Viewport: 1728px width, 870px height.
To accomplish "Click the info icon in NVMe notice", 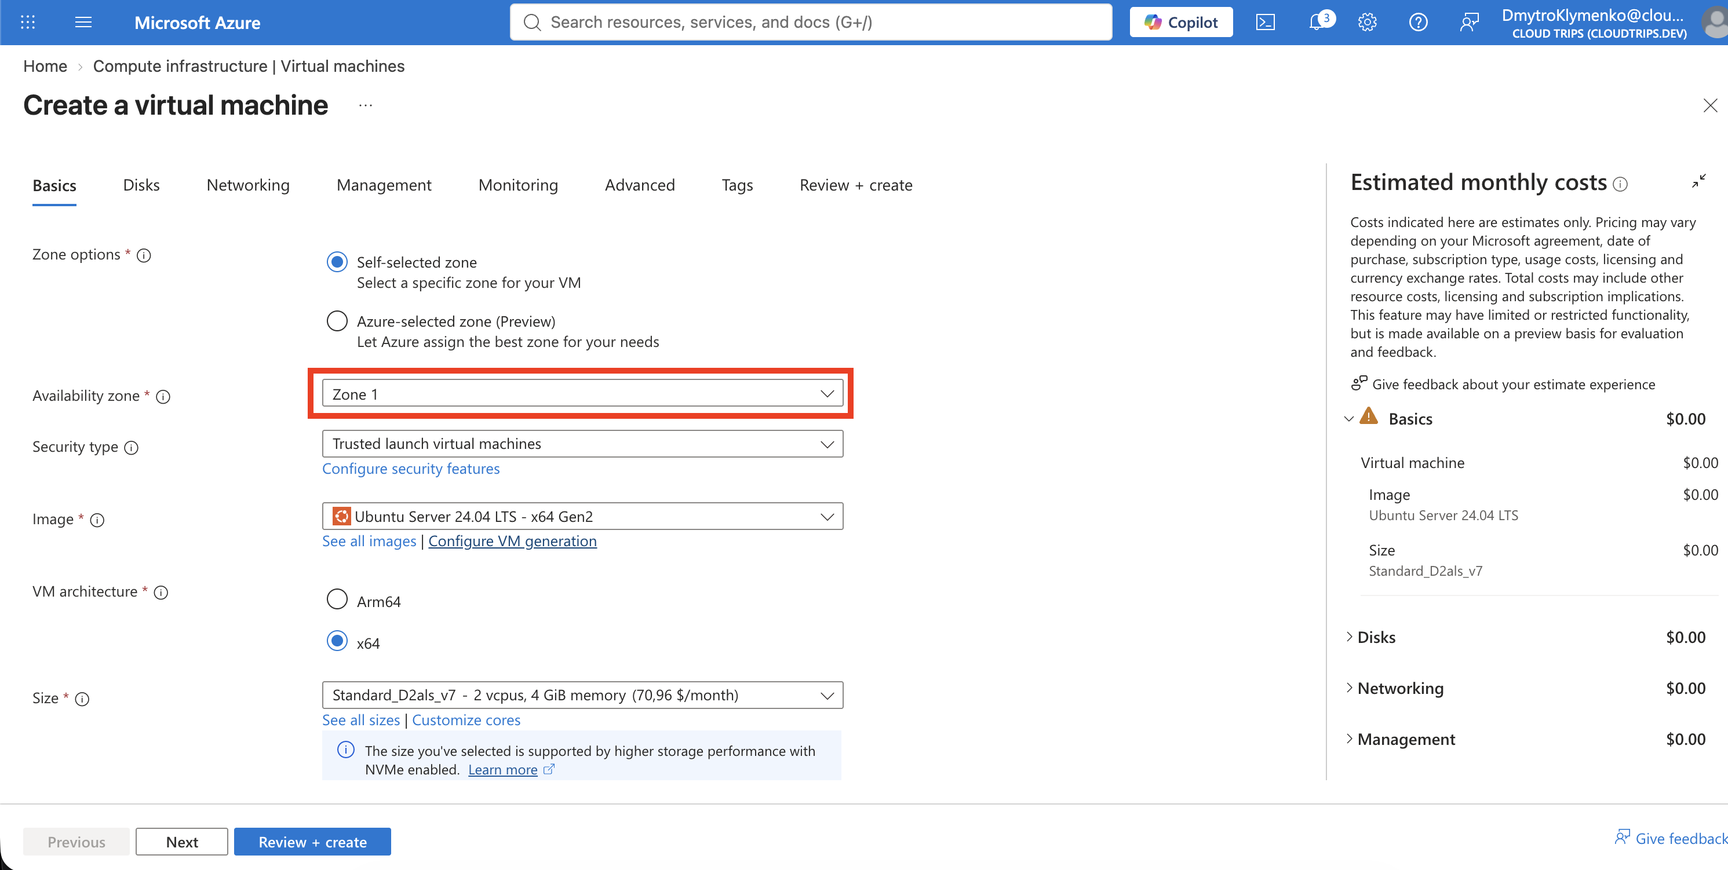I will (345, 750).
